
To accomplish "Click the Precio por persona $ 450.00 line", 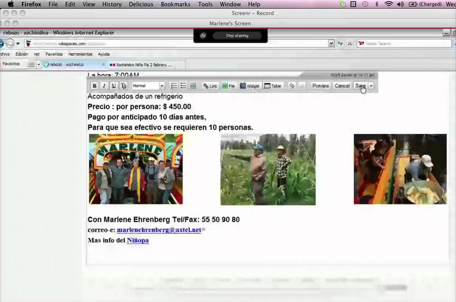I will click(139, 107).
